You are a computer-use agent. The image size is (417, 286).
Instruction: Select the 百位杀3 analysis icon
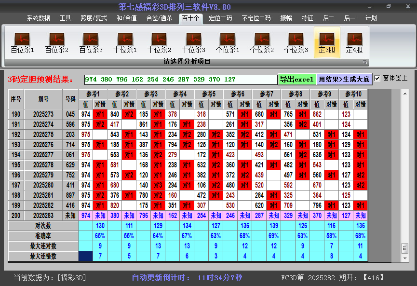(91, 42)
